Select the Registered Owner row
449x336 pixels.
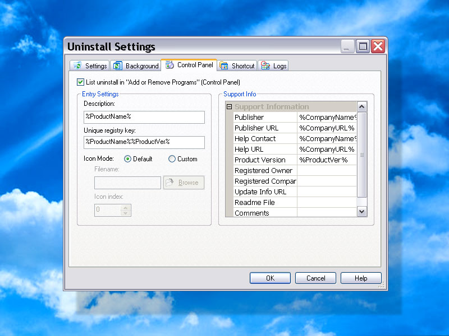(x=265, y=170)
